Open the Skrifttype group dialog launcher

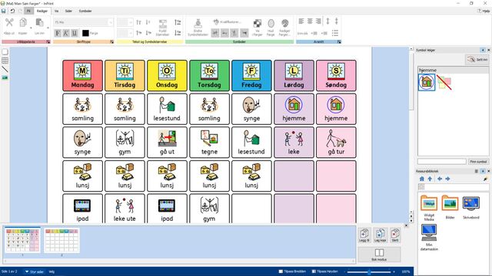click(x=112, y=41)
